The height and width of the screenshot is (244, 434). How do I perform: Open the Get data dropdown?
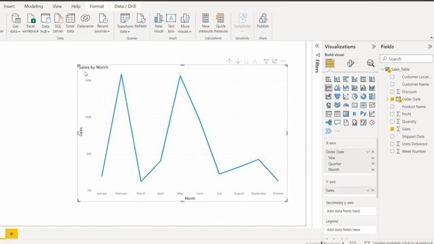pyautogui.click(x=15, y=24)
